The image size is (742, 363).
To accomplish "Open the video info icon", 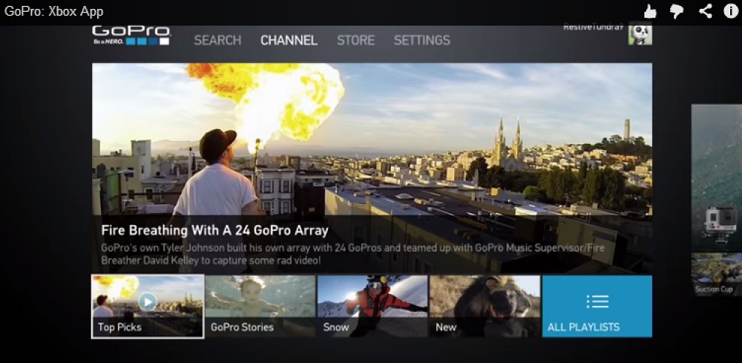I will 731,11.
